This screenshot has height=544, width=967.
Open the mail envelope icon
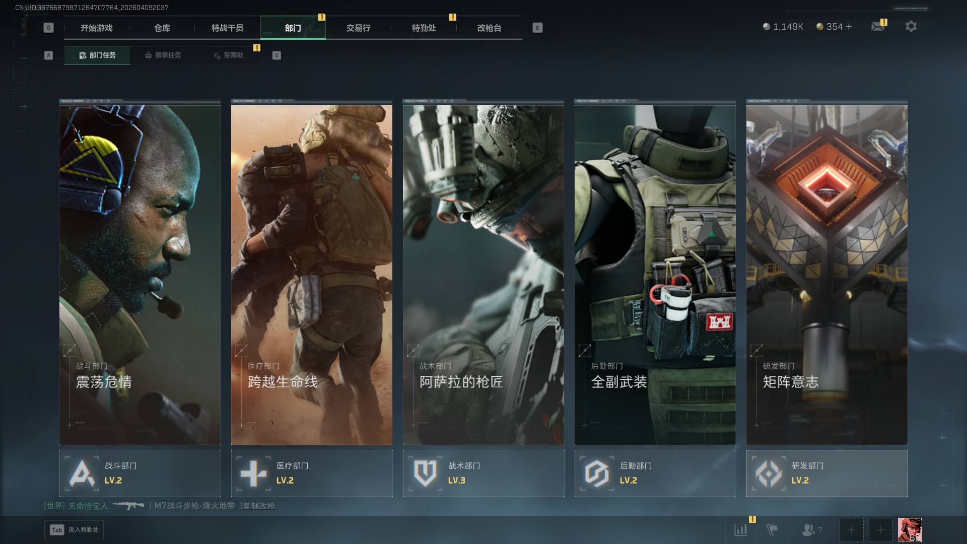click(877, 26)
